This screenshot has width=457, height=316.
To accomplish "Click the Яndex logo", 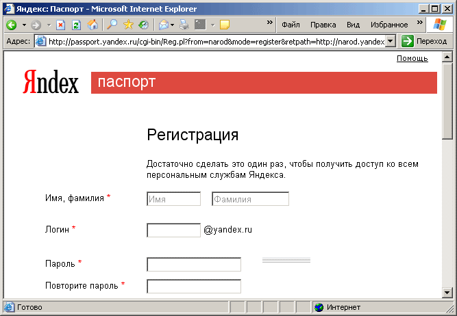I will (51, 81).
